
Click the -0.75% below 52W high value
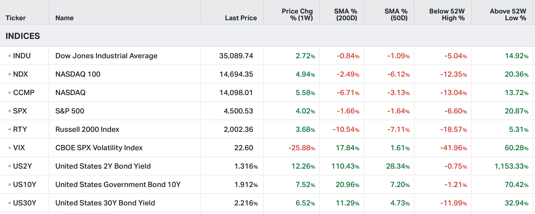tap(456, 166)
